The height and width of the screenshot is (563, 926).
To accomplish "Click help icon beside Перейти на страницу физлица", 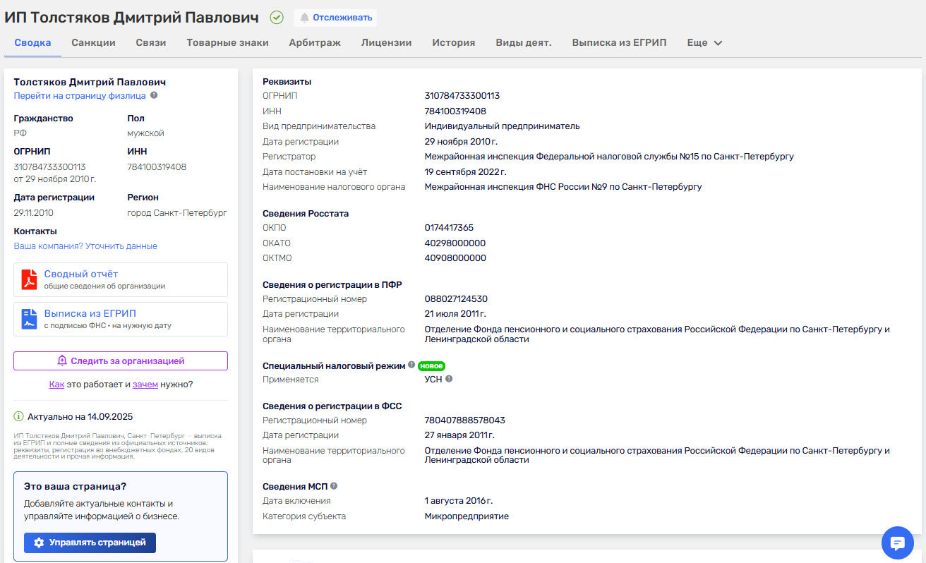I will coord(154,95).
